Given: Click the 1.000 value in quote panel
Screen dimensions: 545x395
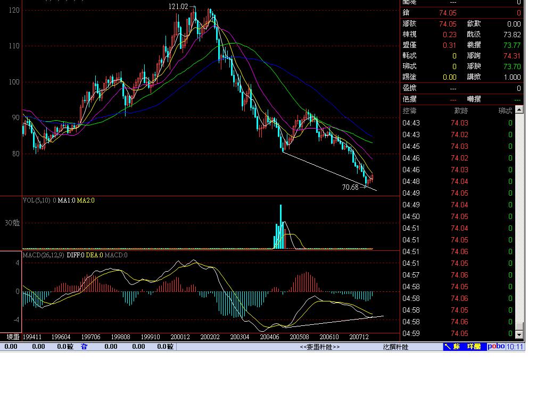Looking at the screenshot, I should pyautogui.click(x=513, y=78).
